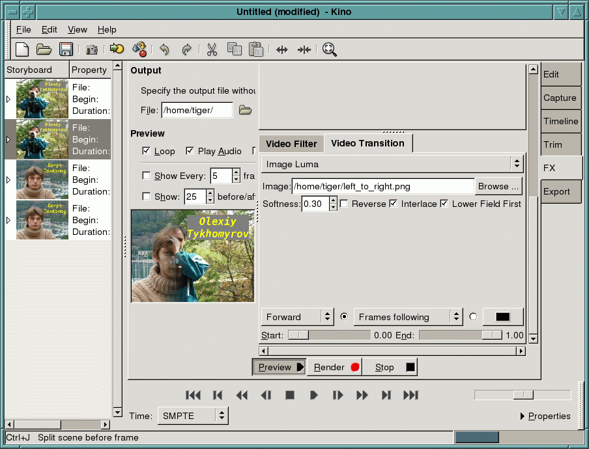The image size is (589, 449).
Task: Click the Cut scissors icon
Action: click(212, 49)
